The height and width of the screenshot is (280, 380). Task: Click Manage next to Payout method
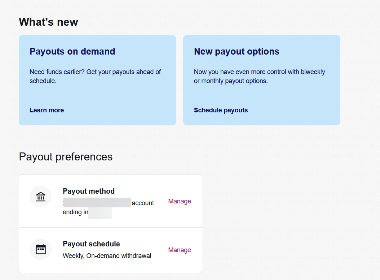tap(179, 201)
